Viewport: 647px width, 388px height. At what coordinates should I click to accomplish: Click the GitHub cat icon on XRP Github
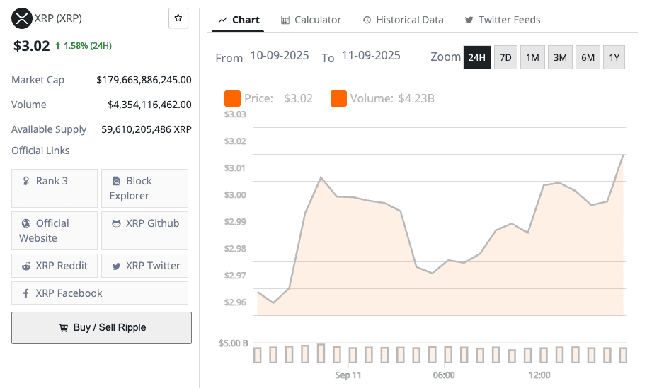point(116,223)
